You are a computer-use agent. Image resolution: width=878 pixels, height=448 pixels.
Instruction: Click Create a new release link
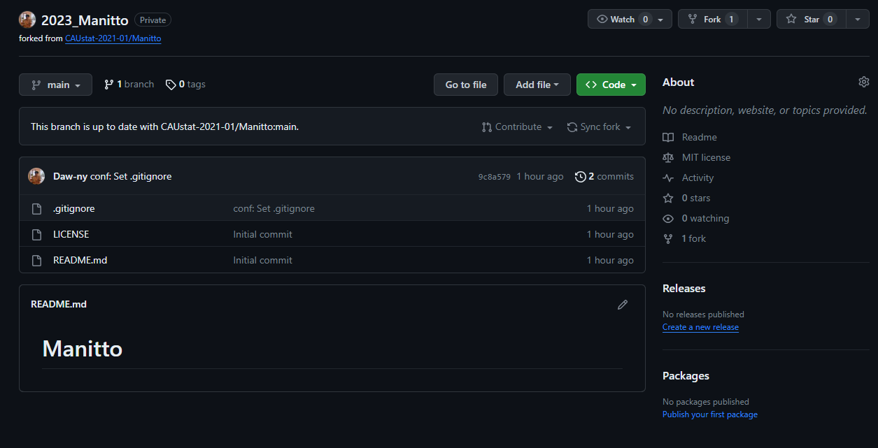(x=700, y=327)
